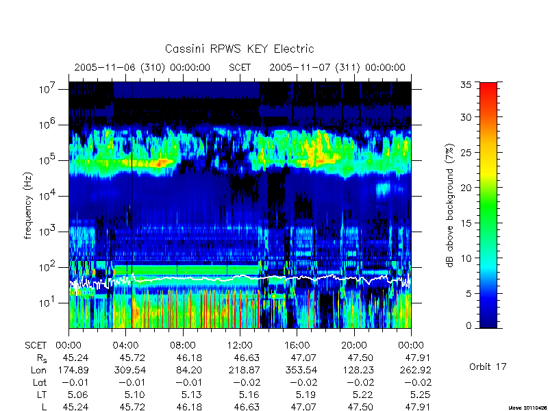Click the plot title 'Cassini RPWS KEY Electric'
The height and width of the screenshot is (411, 548).
[239, 49]
